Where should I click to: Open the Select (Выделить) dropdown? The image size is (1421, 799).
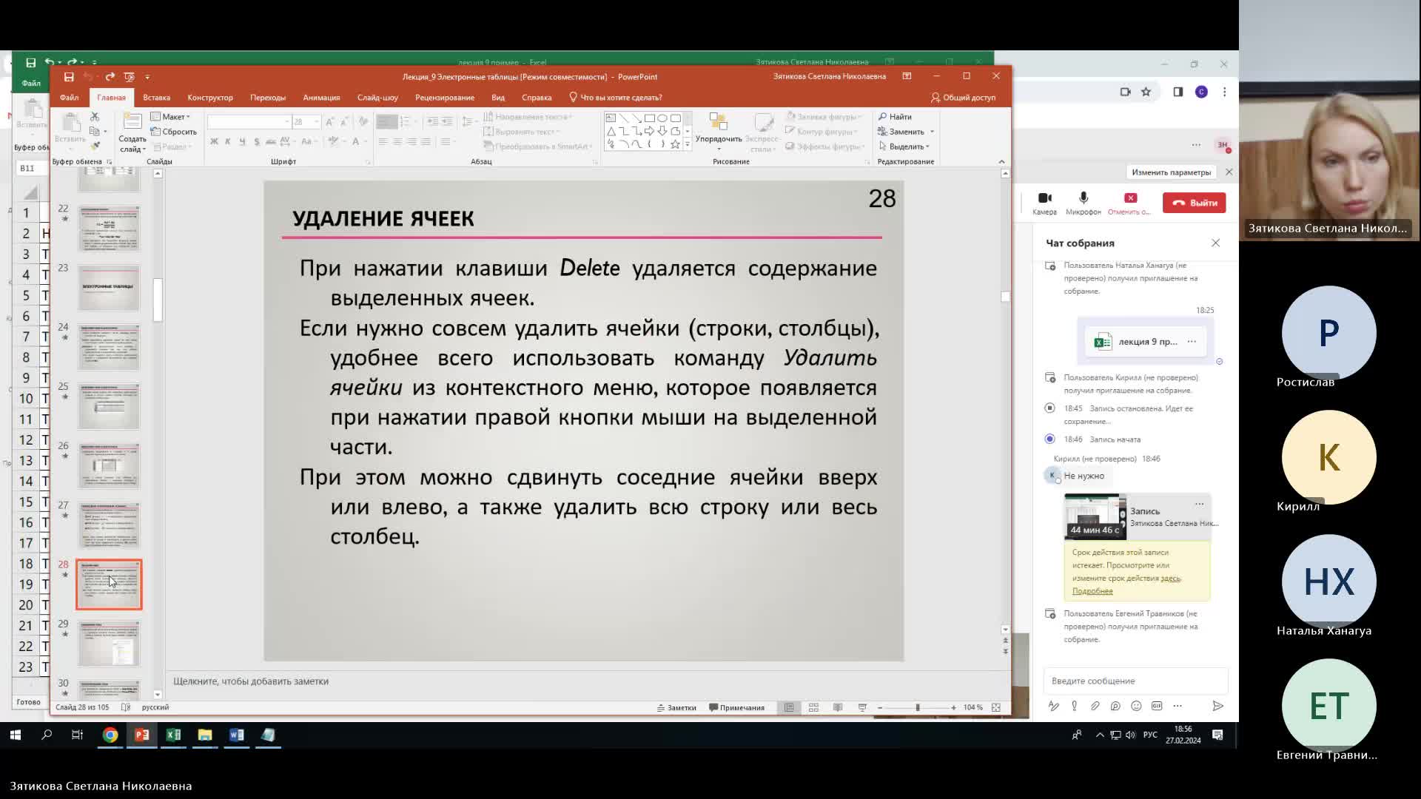[x=904, y=146]
